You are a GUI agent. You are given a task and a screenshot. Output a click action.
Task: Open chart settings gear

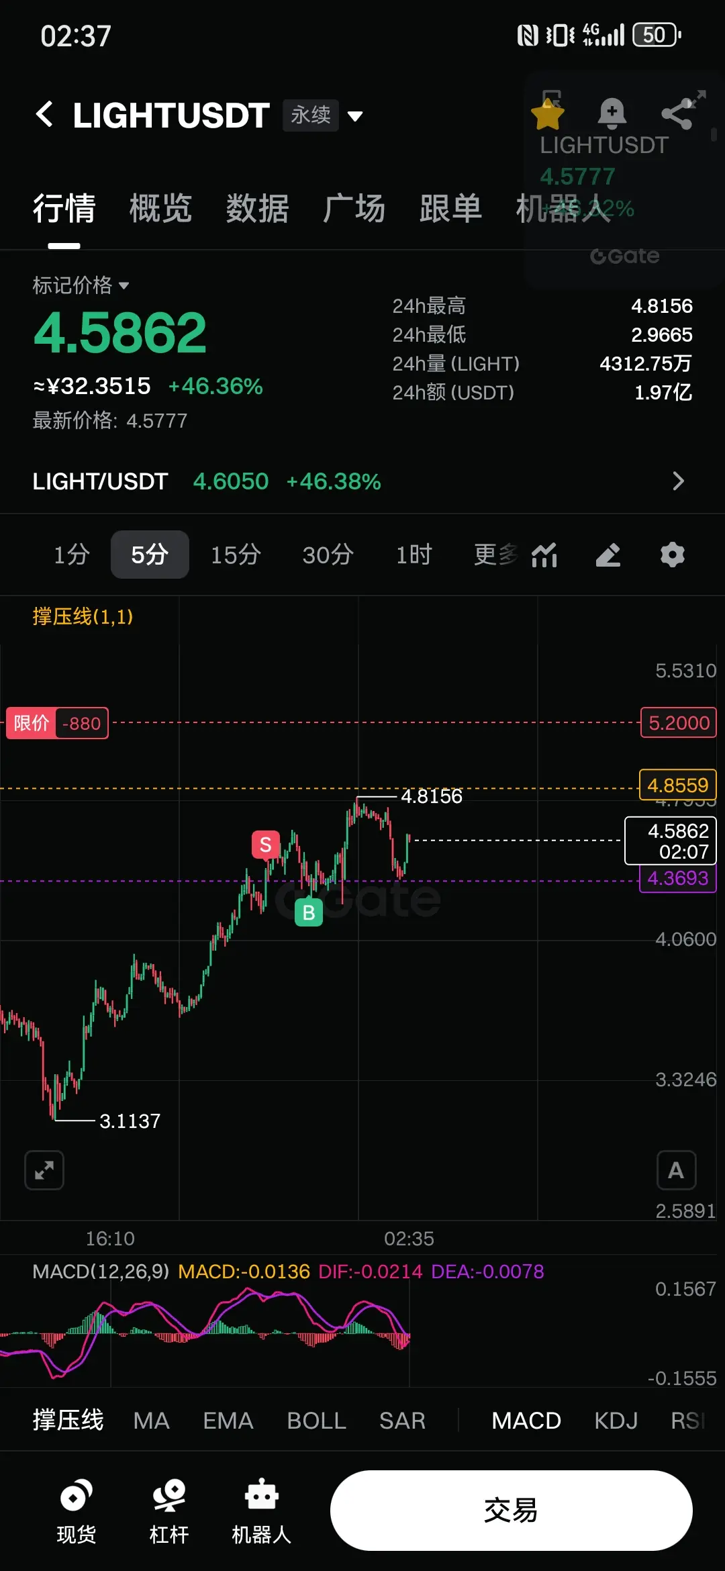coord(672,555)
